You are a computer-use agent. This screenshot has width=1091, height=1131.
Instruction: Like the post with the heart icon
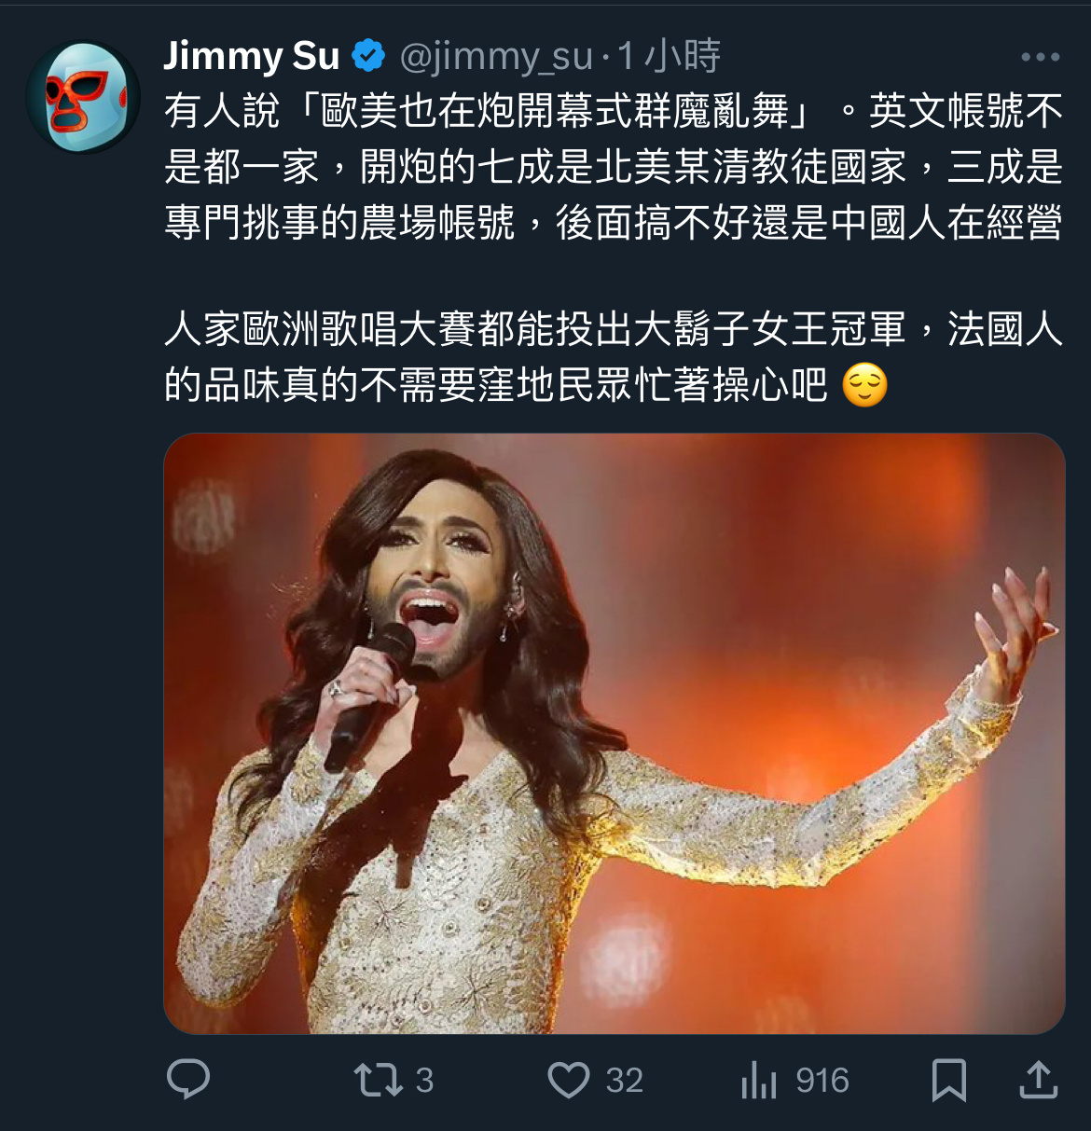568,1080
